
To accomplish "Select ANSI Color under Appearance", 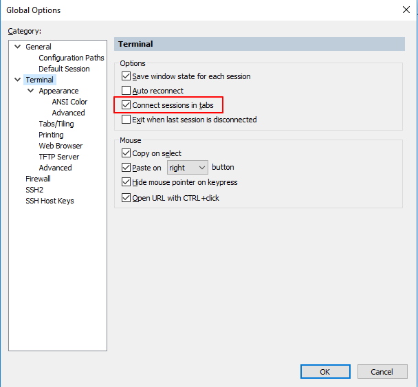I will (x=69, y=102).
